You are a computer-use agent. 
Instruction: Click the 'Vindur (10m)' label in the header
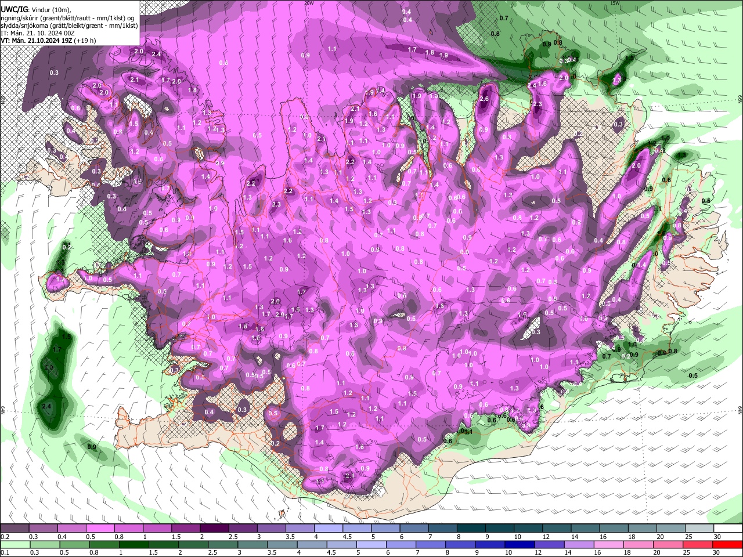(x=51, y=10)
